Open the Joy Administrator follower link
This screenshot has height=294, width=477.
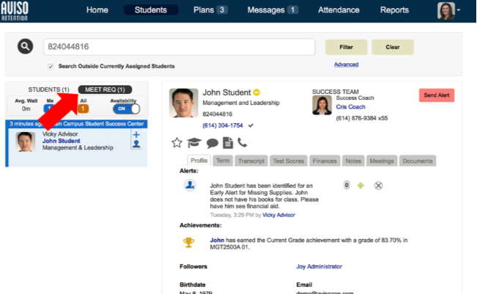pos(319,266)
